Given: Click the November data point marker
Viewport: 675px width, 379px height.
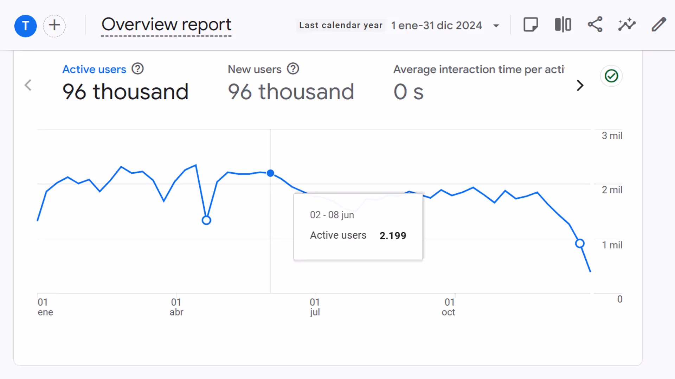Looking at the screenshot, I should (x=579, y=243).
